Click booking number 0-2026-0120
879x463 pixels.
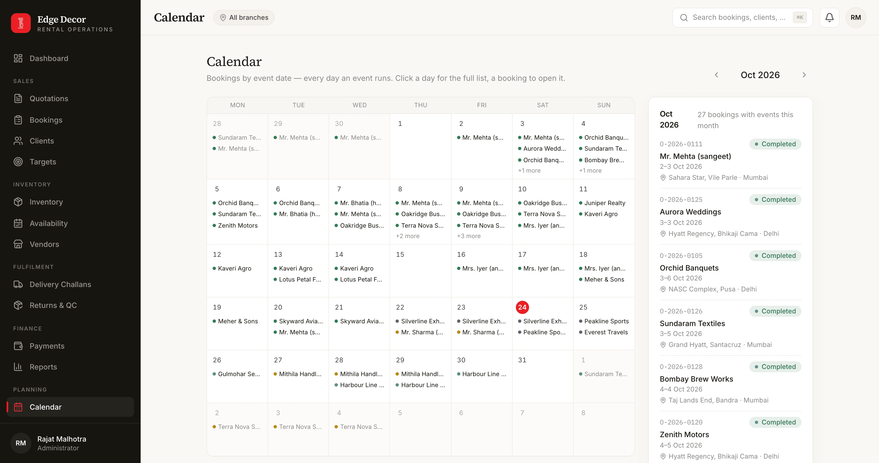[681, 422]
